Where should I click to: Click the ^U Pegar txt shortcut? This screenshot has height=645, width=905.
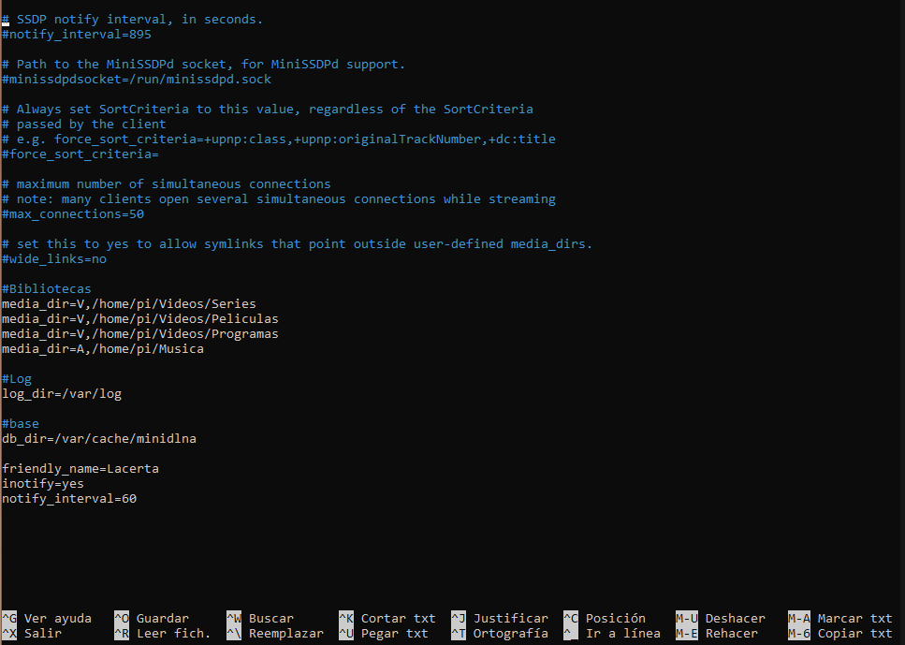coord(383,634)
